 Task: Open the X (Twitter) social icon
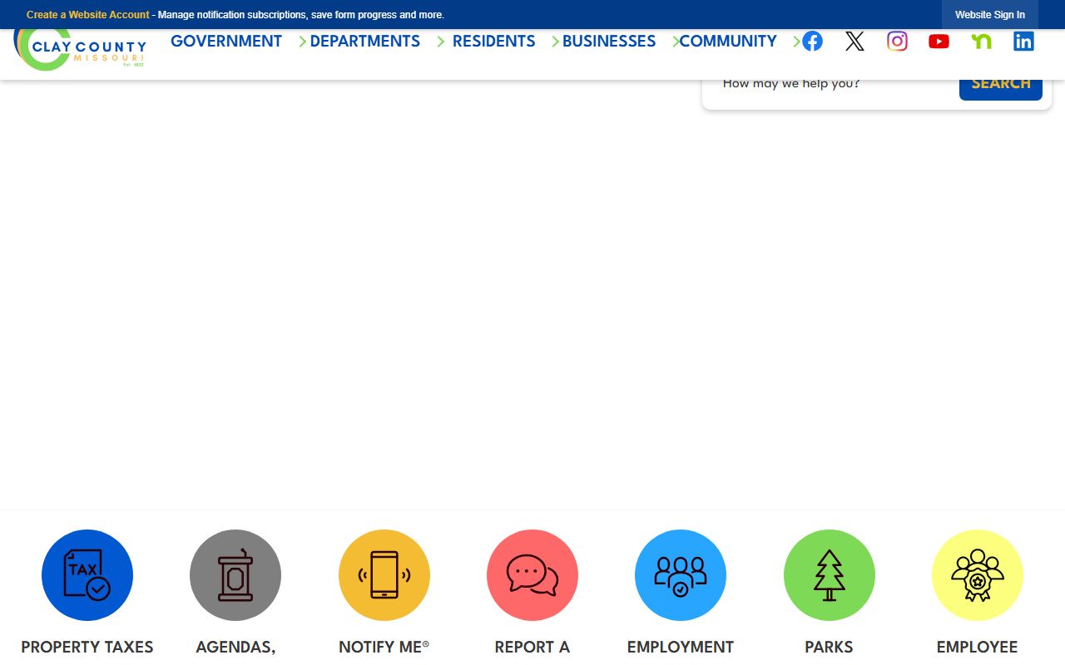854,41
